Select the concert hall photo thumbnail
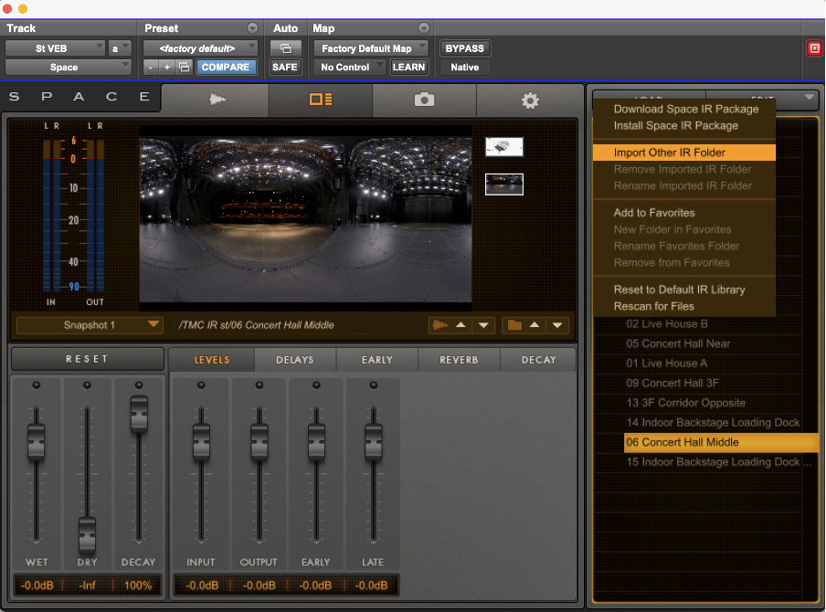826x612 pixels. coord(504,185)
